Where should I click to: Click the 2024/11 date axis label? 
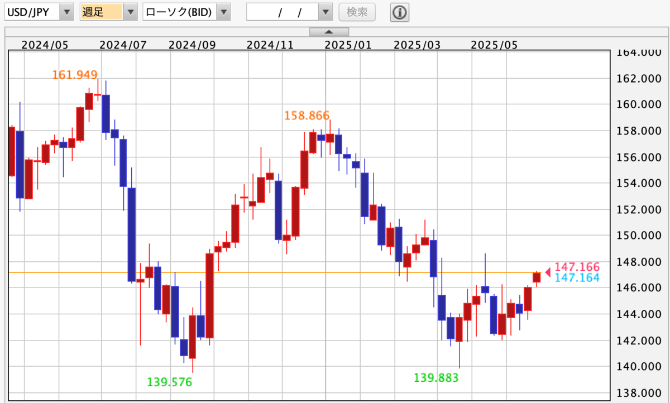click(270, 45)
